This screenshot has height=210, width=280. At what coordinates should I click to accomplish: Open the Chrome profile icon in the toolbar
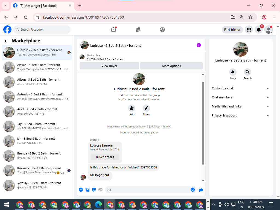click(264, 17)
